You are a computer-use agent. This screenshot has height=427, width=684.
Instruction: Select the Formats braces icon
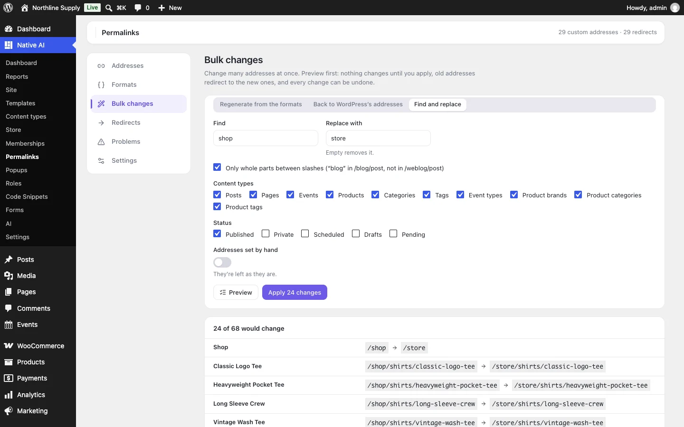[101, 85]
